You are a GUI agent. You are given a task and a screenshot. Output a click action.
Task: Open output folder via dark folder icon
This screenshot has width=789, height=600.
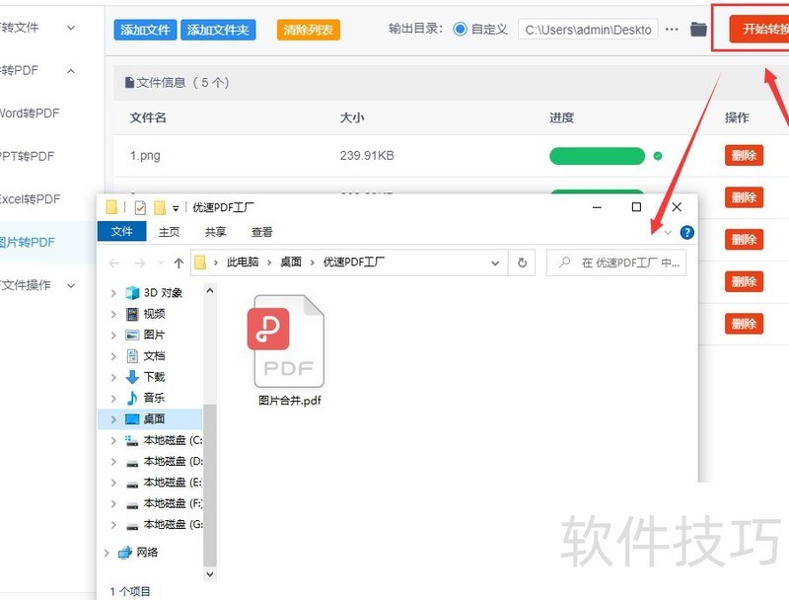[x=698, y=30]
